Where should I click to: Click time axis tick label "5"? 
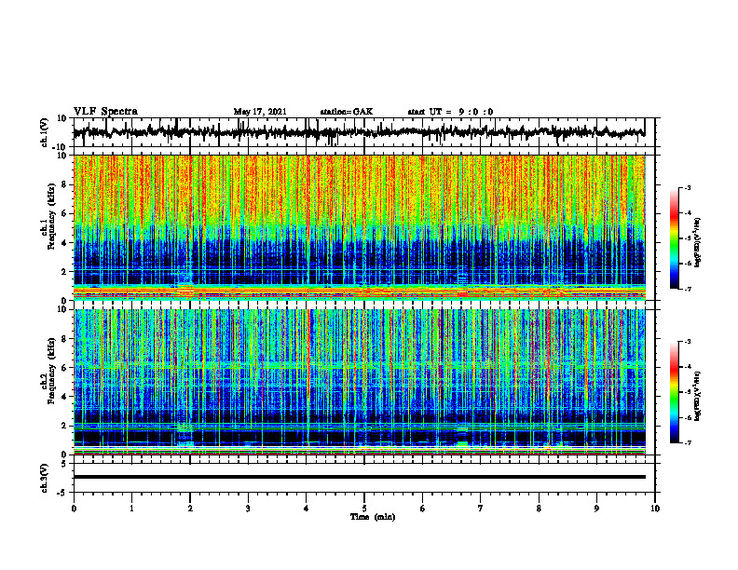click(x=364, y=509)
